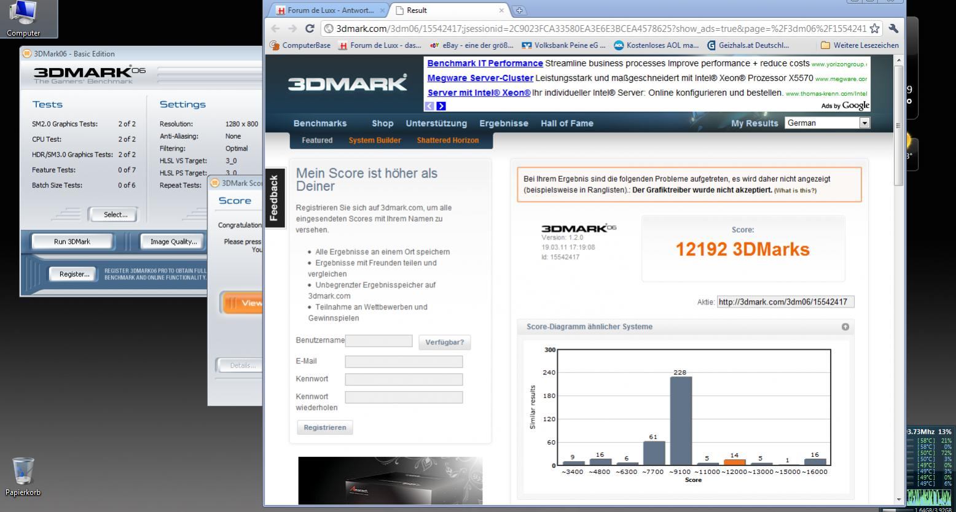This screenshot has height=512, width=956.
Task: Click the Chrome address bar URL
Action: click(601, 28)
